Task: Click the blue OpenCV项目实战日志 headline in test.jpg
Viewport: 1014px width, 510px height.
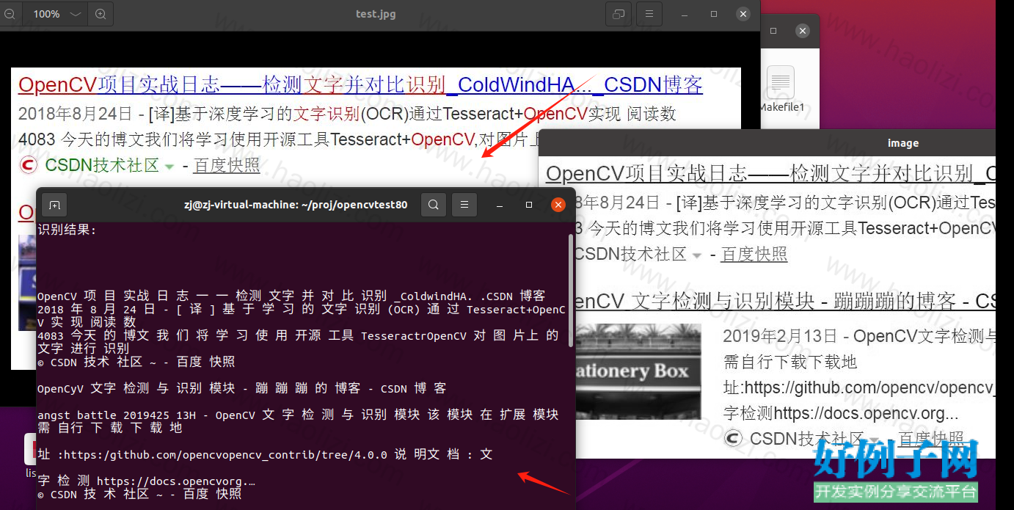Action: [360, 85]
